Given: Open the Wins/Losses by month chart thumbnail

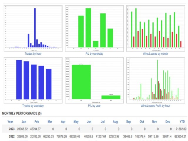Looking at the screenshot, I should [x=156, y=28].
